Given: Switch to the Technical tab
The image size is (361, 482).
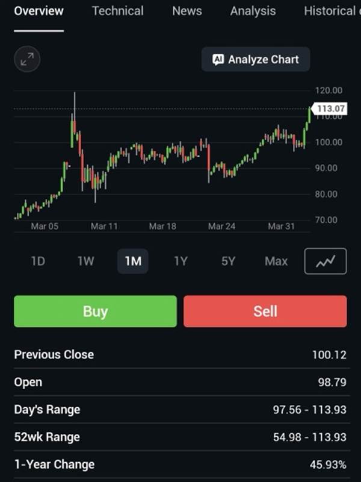Looking at the screenshot, I should coord(118,11).
